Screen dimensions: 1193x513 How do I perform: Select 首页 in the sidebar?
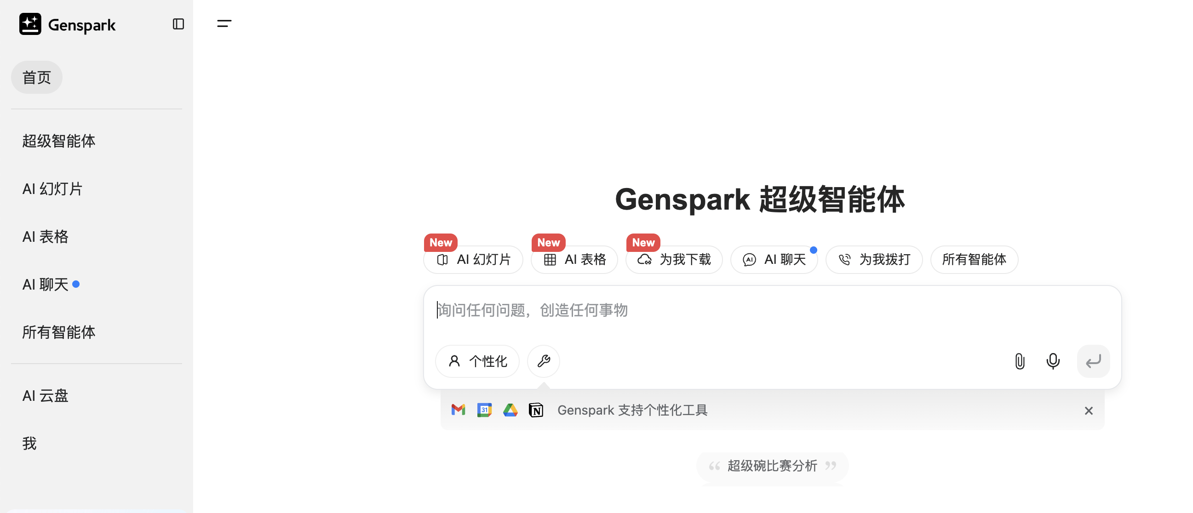pos(37,77)
